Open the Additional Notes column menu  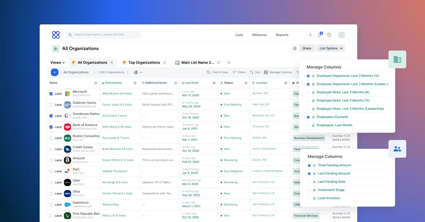click(x=175, y=83)
